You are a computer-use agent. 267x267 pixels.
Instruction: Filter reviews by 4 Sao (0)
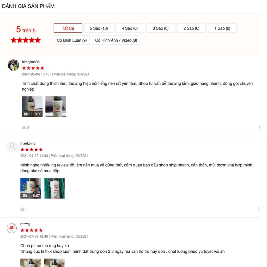pos(130,28)
